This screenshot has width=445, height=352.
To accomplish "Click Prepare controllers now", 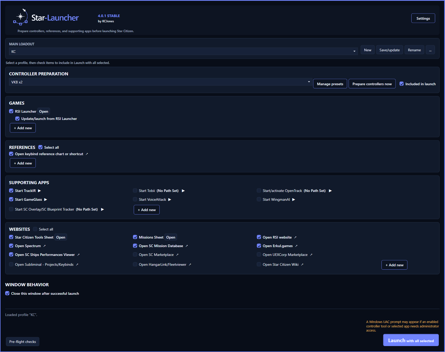I will tap(372, 84).
